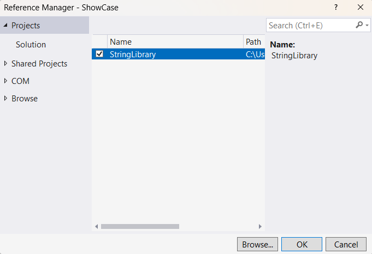This screenshot has height=254, width=372.
Task: Confirm with the OK button
Action: coord(302,244)
